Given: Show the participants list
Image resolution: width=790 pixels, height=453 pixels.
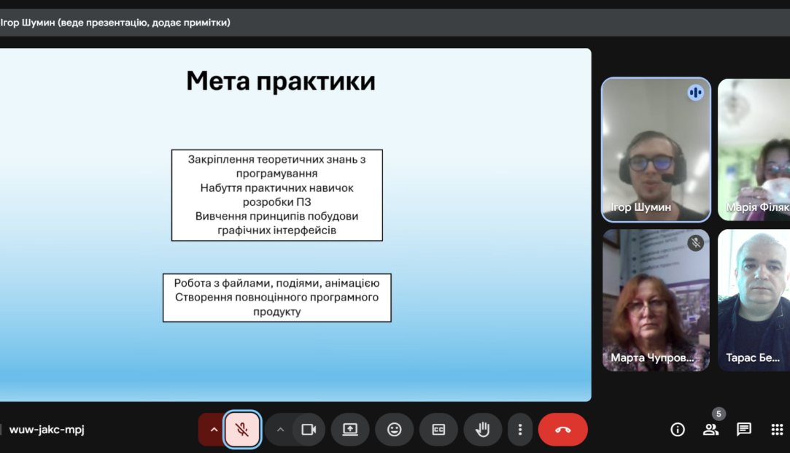Looking at the screenshot, I should 711,430.
